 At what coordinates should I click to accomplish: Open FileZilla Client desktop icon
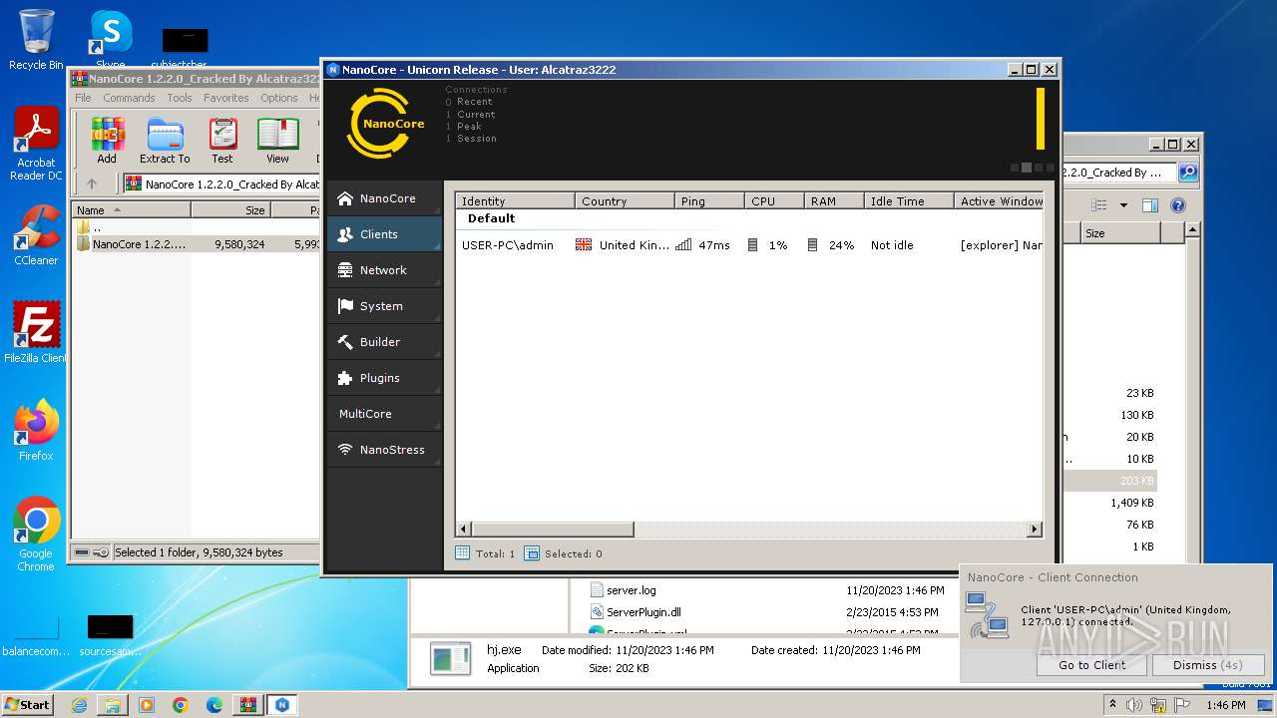pos(36,332)
